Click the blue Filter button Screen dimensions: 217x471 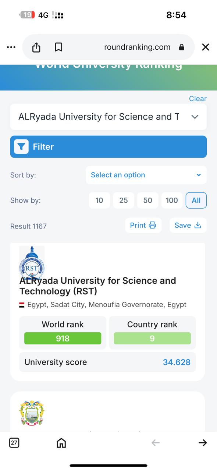tap(108, 147)
